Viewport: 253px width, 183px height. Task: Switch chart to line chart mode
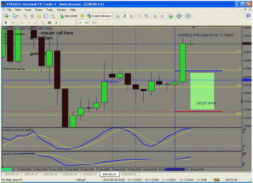(132, 16)
